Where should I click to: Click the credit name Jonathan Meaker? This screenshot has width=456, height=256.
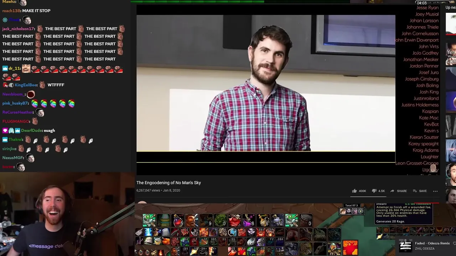(x=421, y=59)
